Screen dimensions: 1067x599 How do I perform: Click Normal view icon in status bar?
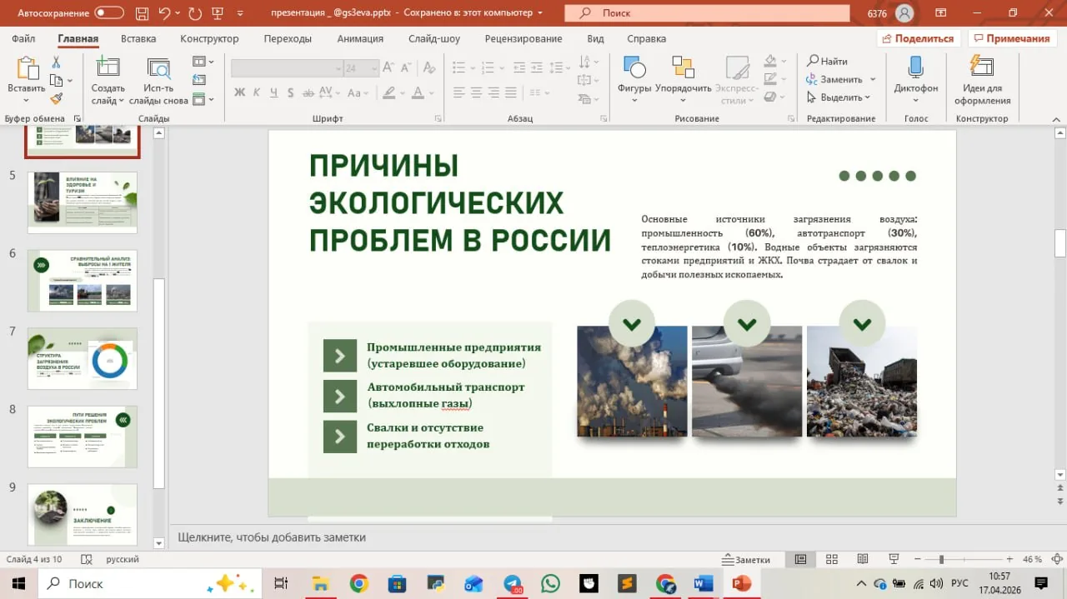coord(800,560)
